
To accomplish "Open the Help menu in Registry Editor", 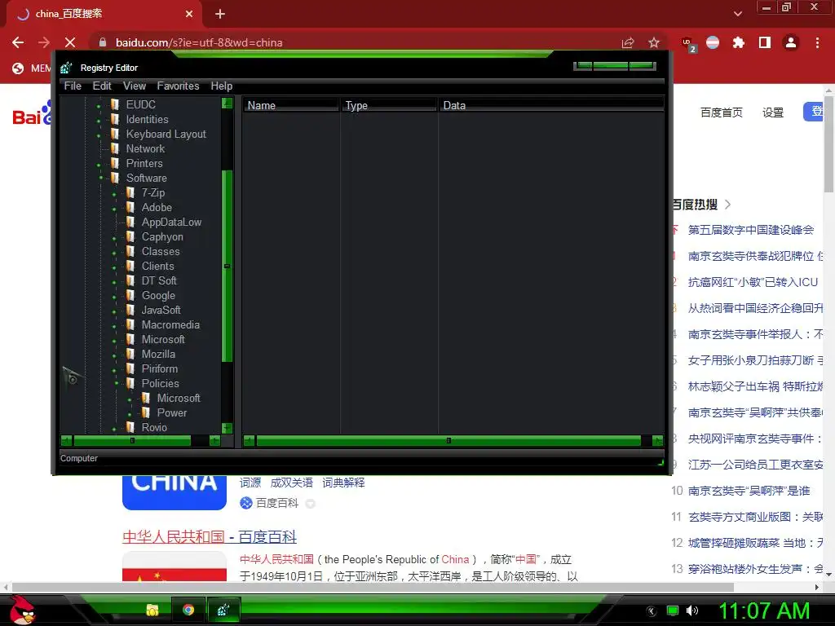I will point(222,86).
